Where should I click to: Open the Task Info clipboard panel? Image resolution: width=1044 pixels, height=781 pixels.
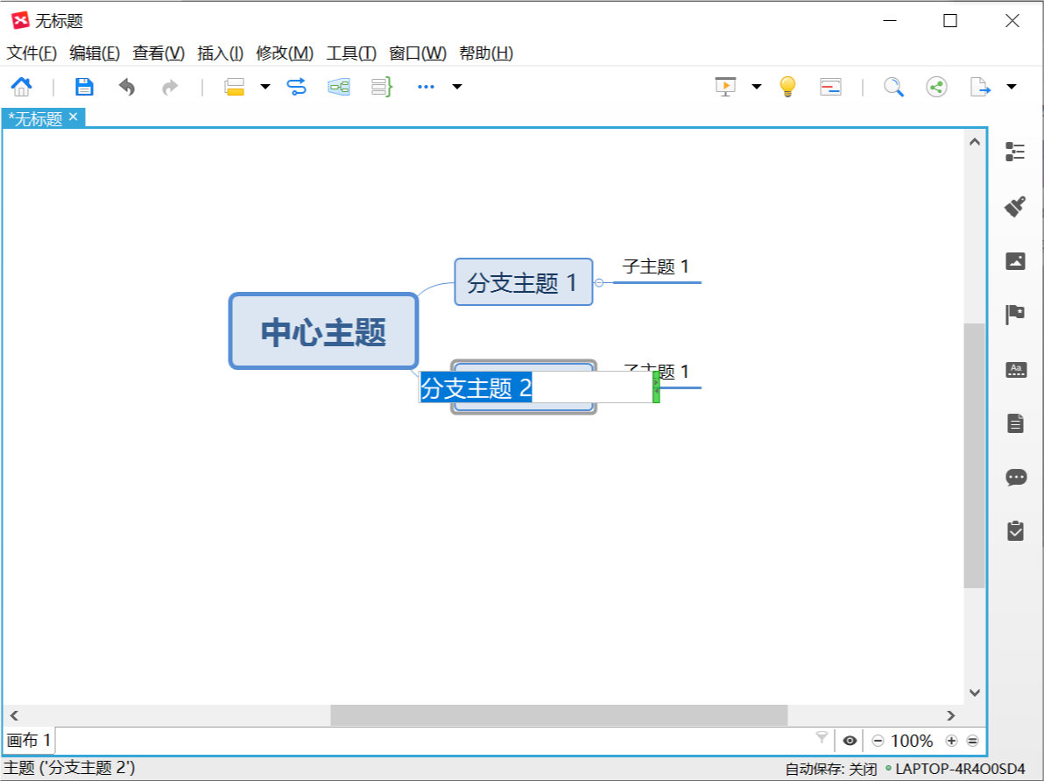click(1015, 530)
